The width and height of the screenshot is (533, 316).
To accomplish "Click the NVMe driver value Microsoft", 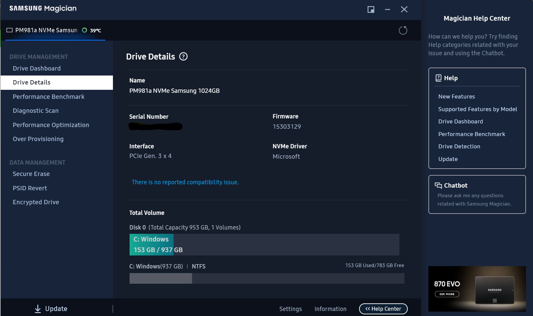I will 286,157.
